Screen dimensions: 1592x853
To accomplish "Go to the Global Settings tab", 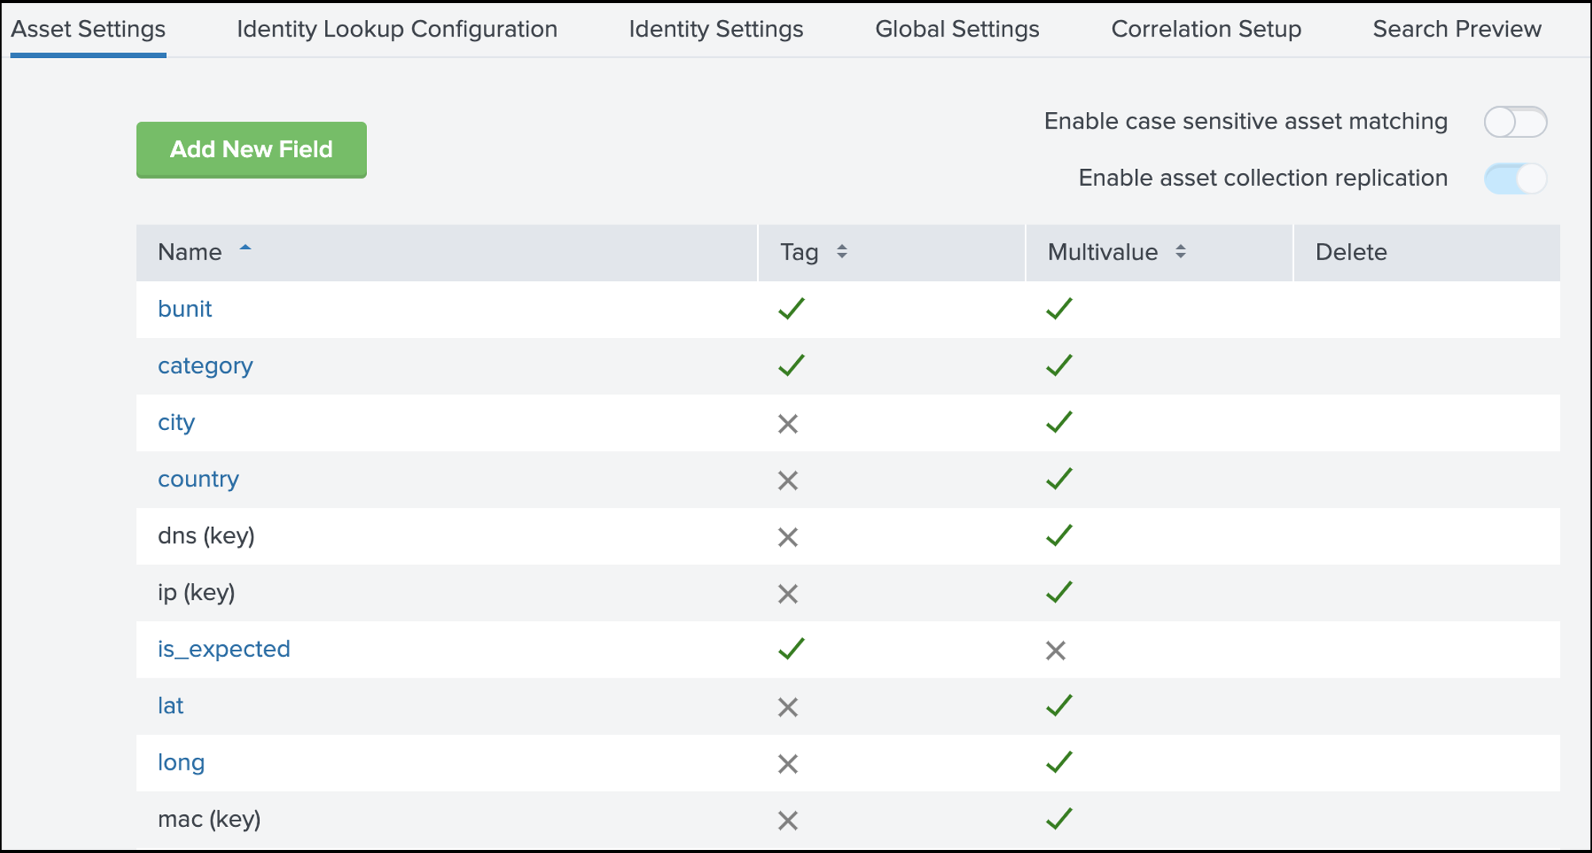I will tap(956, 29).
